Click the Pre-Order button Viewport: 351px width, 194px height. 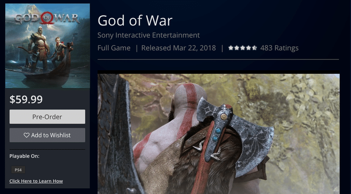pos(47,116)
